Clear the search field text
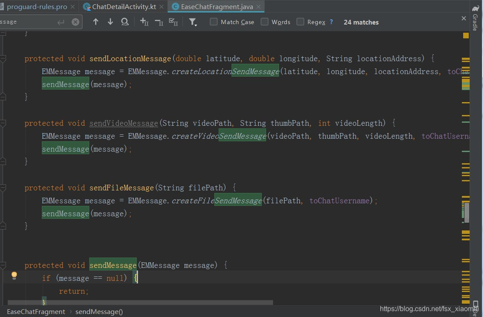This screenshot has width=483, height=317. 75,22
